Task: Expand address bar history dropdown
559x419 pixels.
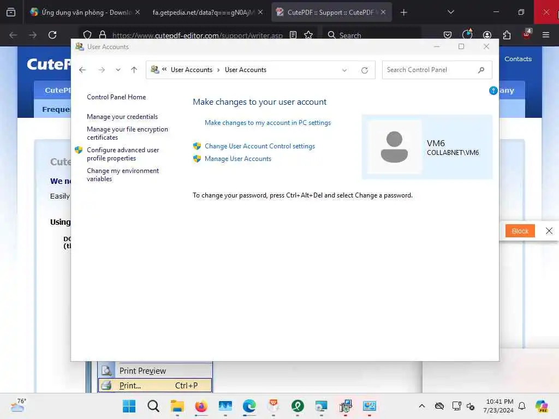Action: click(344, 70)
